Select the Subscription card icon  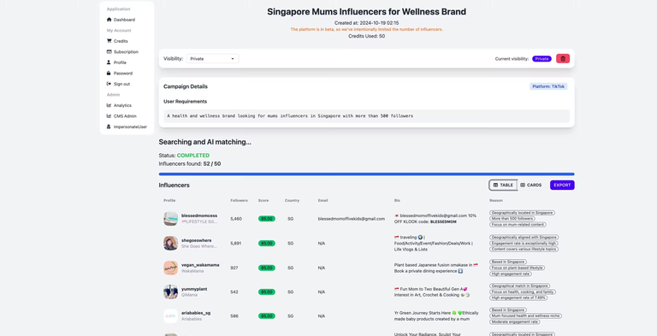pyautogui.click(x=109, y=51)
